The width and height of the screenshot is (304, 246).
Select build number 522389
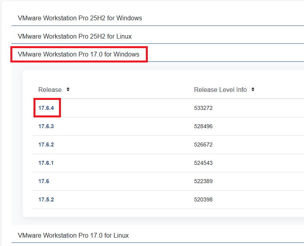[x=203, y=181]
